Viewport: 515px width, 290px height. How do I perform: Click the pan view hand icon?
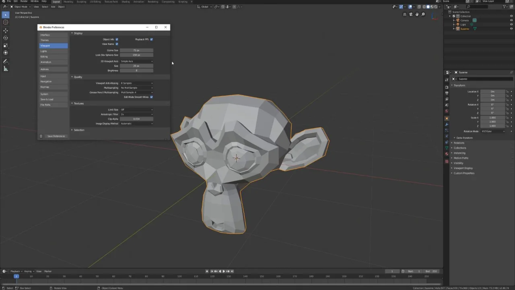(x=417, y=14)
